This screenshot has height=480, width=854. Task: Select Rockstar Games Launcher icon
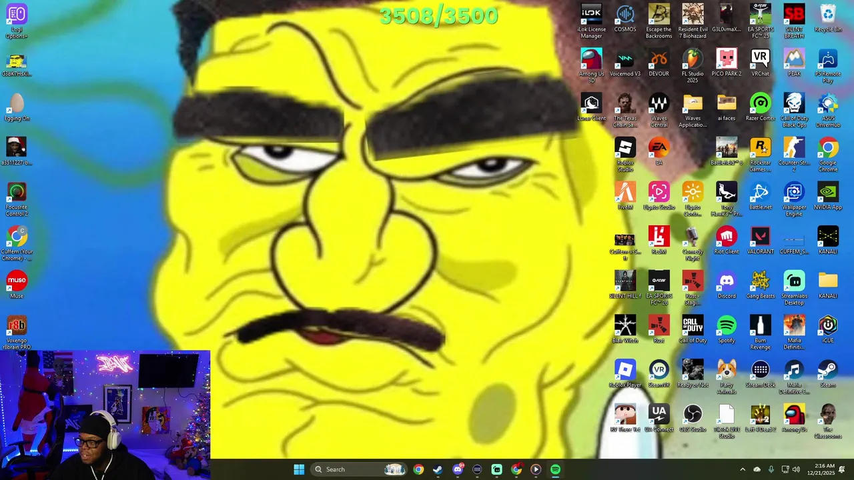pos(760,155)
